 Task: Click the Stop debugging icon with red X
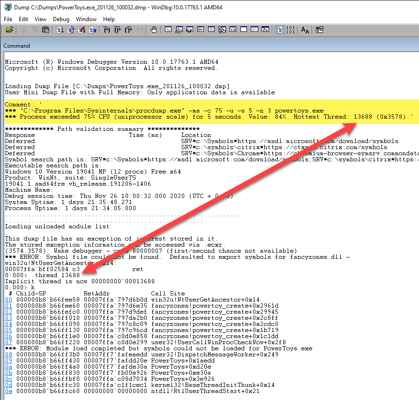pos(82,30)
